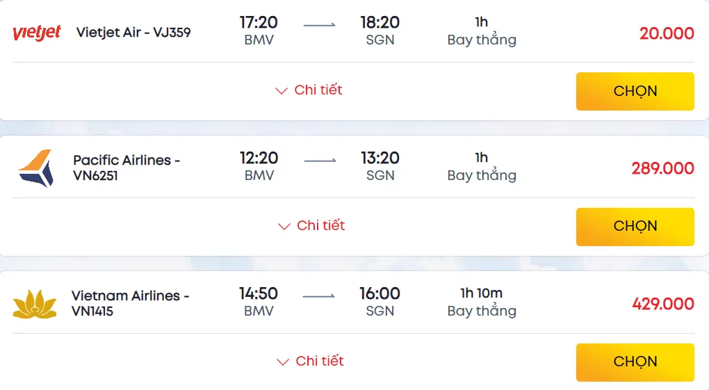
Task: Click the 289.000 price
Action: (x=663, y=168)
